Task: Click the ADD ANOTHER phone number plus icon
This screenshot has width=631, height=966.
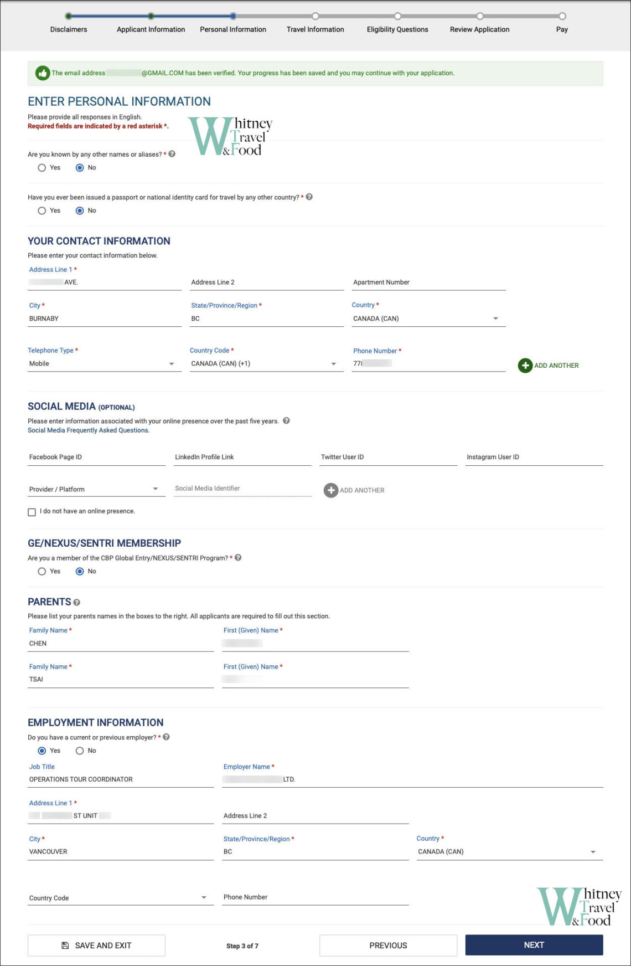Action: pos(525,366)
